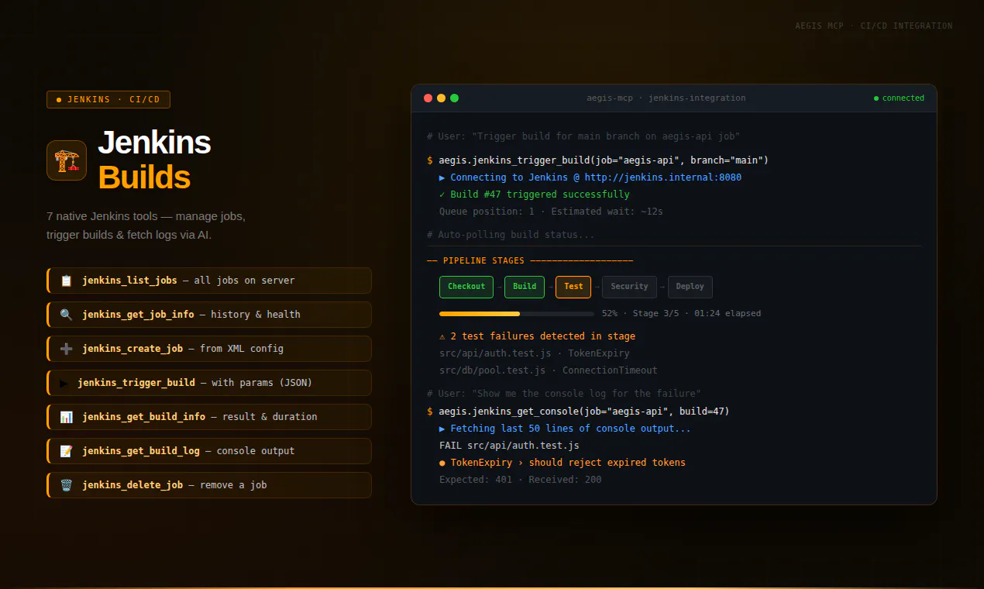Viewport: 984px width, 589px height.
Task: Open the jenkins_delete_job tool row
Action: (x=209, y=485)
